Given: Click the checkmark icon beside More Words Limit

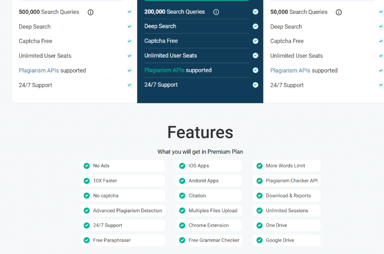Looking at the screenshot, I should click(x=260, y=166).
